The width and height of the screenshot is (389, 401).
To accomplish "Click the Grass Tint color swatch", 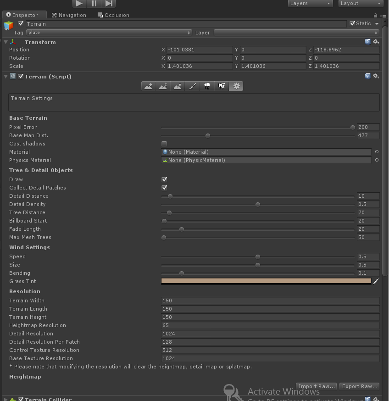I will [266, 281].
